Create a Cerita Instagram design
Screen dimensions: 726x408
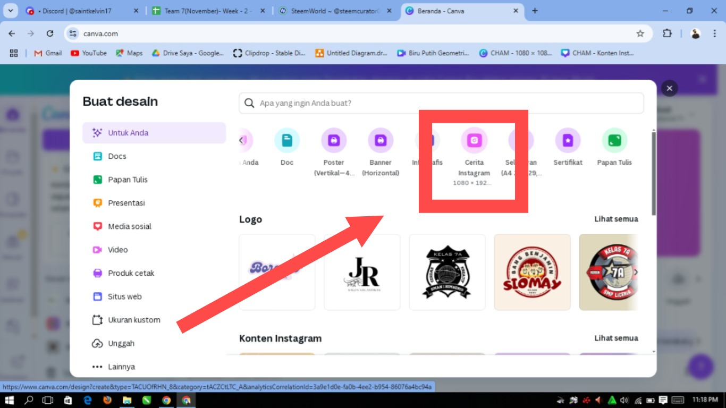click(x=474, y=141)
